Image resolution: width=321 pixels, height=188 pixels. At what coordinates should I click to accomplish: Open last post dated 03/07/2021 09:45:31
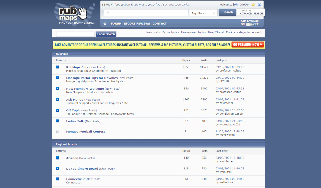(x=230, y=89)
